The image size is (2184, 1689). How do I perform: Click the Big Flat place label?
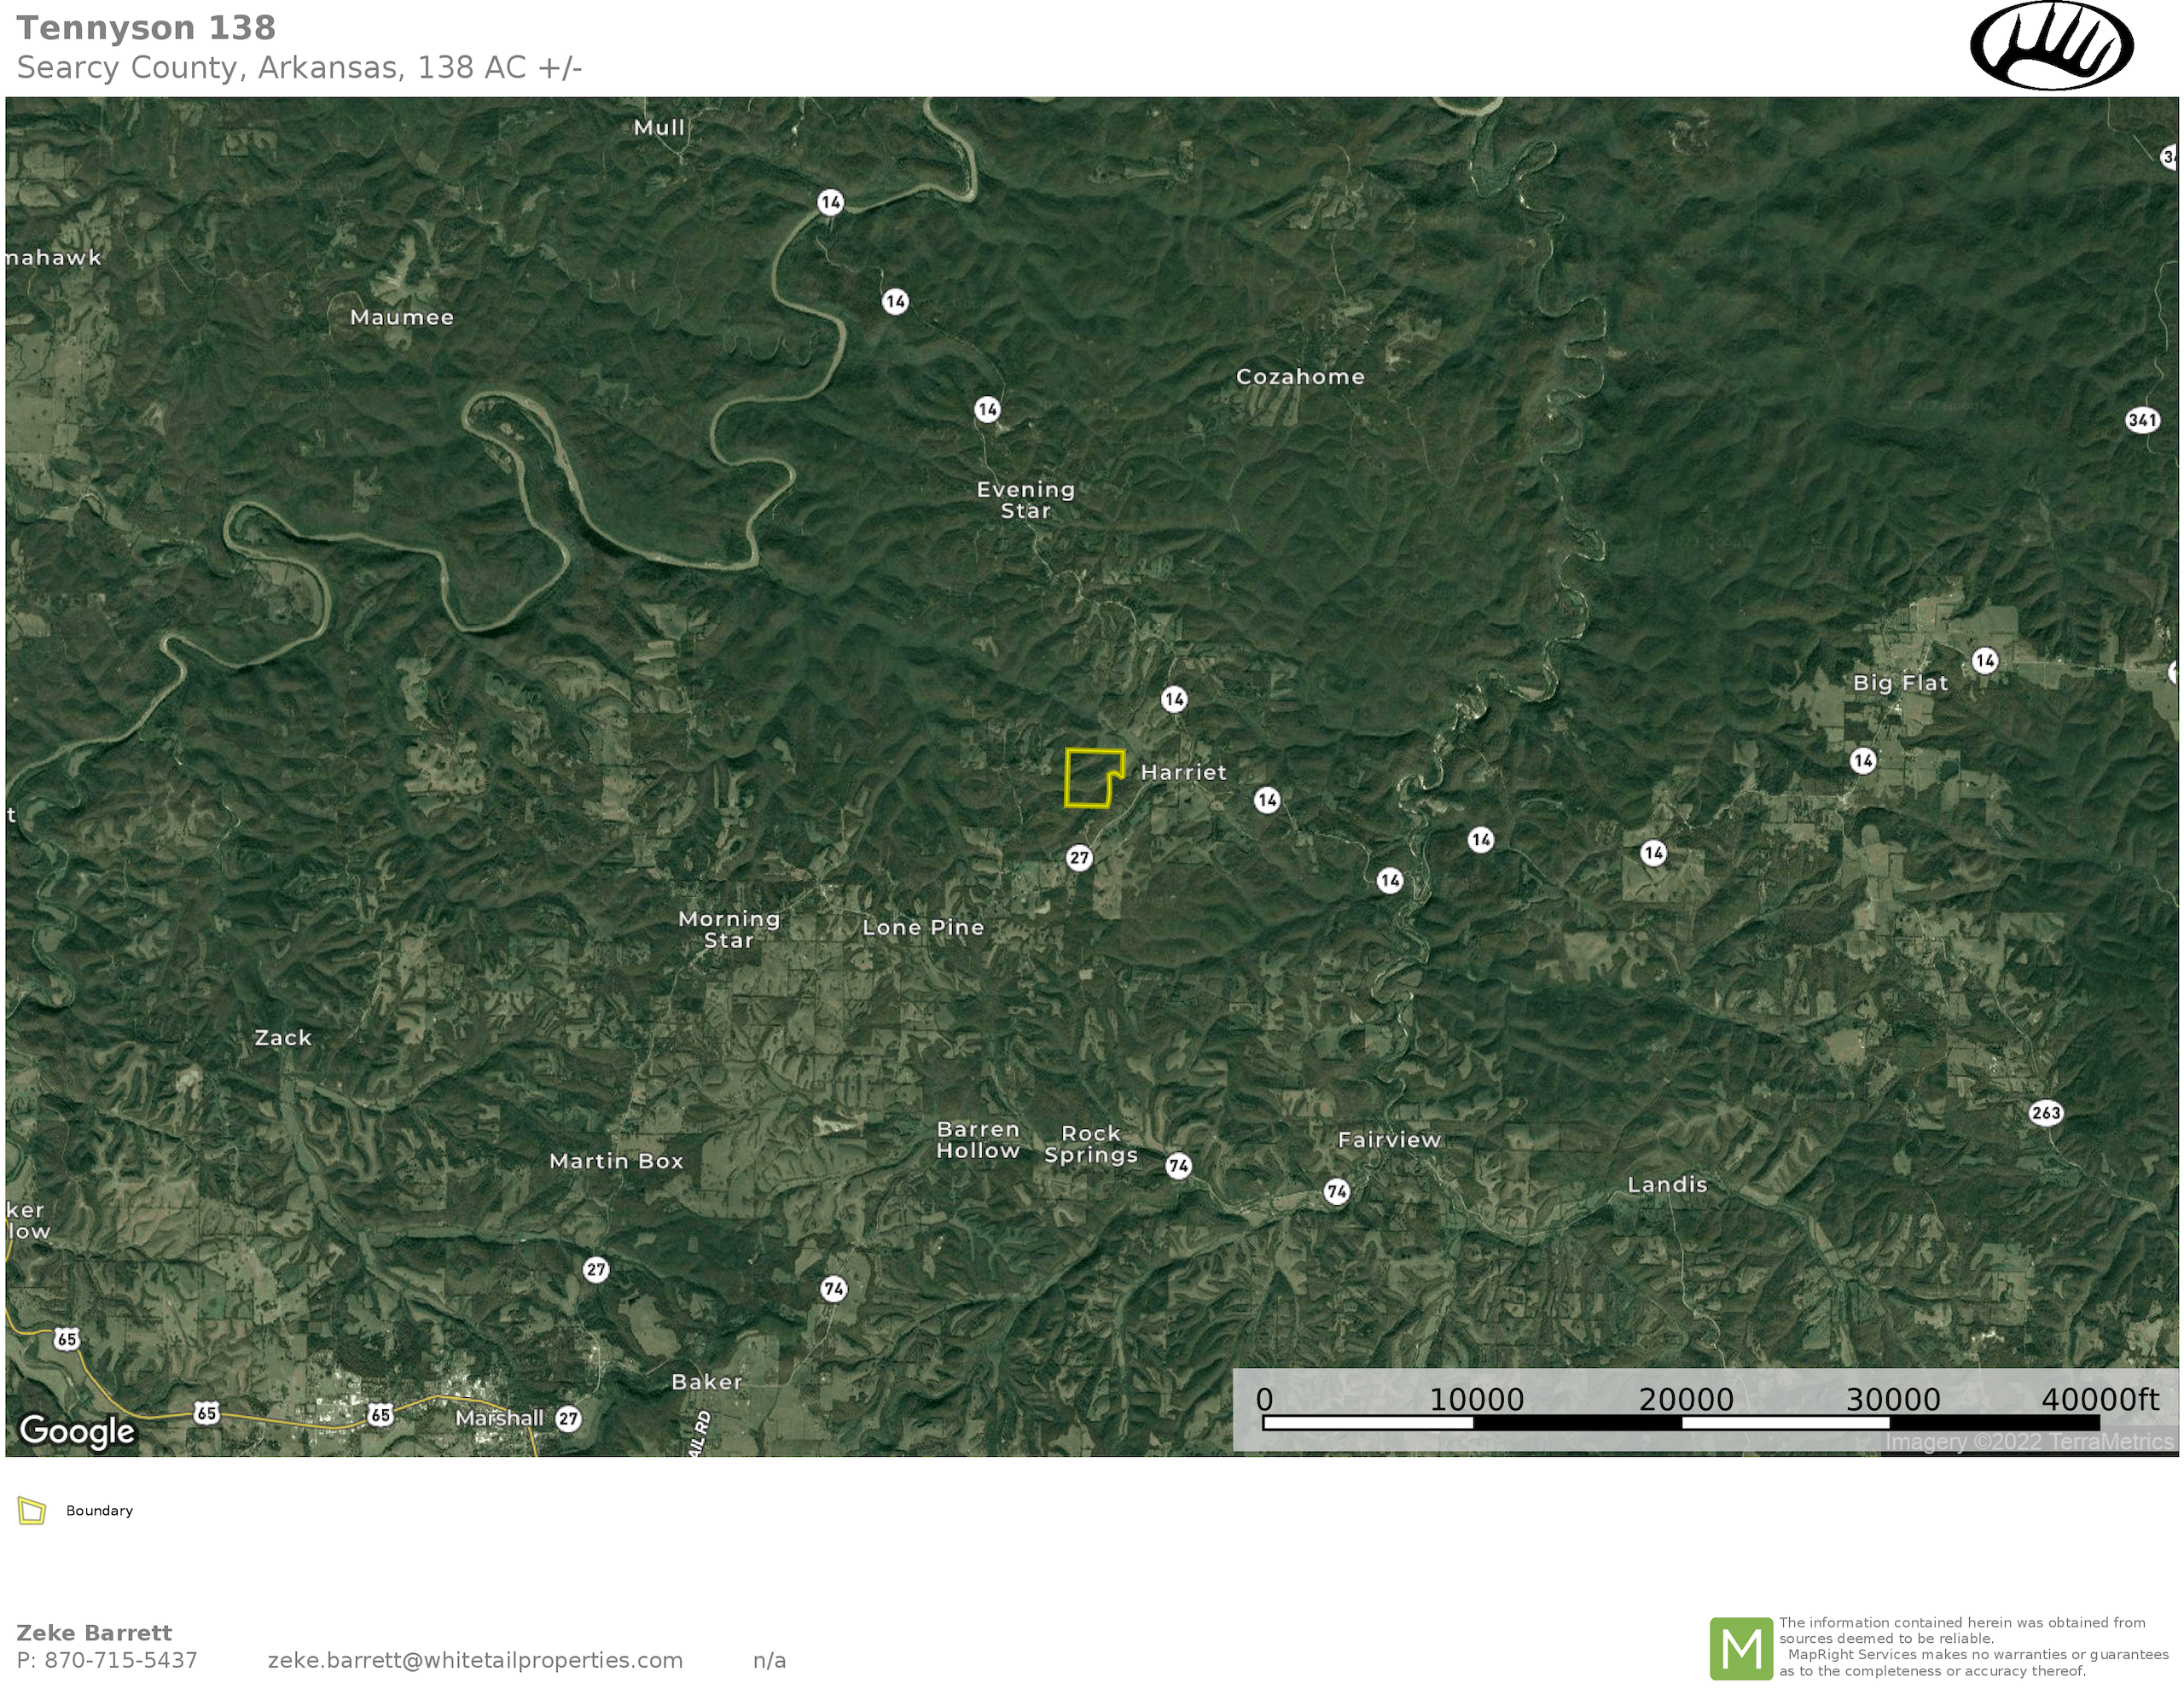(1900, 684)
